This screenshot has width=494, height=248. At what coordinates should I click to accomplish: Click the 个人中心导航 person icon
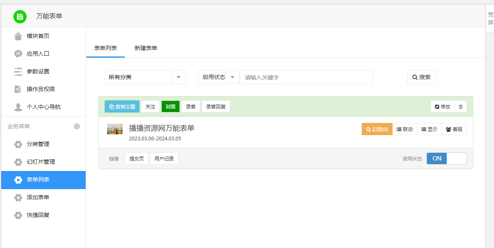click(18, 107)
